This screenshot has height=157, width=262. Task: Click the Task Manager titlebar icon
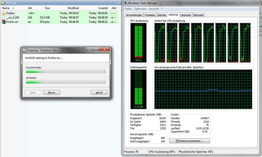click(x=125, y=3)
